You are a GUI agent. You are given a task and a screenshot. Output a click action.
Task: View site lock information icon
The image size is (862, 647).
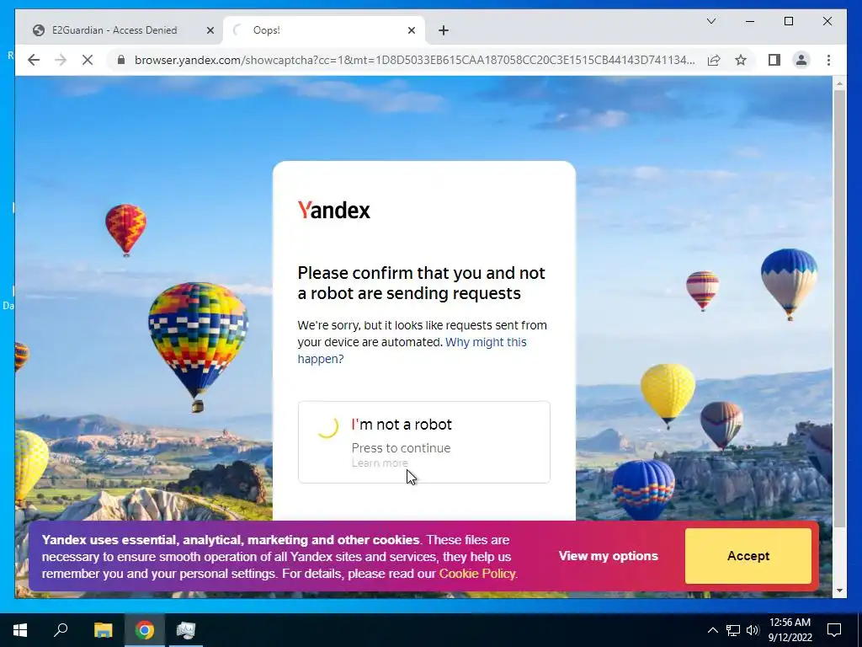point(121,60)
